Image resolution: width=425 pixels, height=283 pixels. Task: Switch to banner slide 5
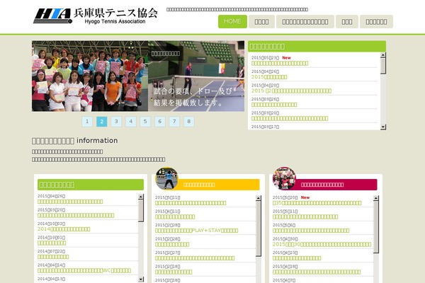[145, 122]
